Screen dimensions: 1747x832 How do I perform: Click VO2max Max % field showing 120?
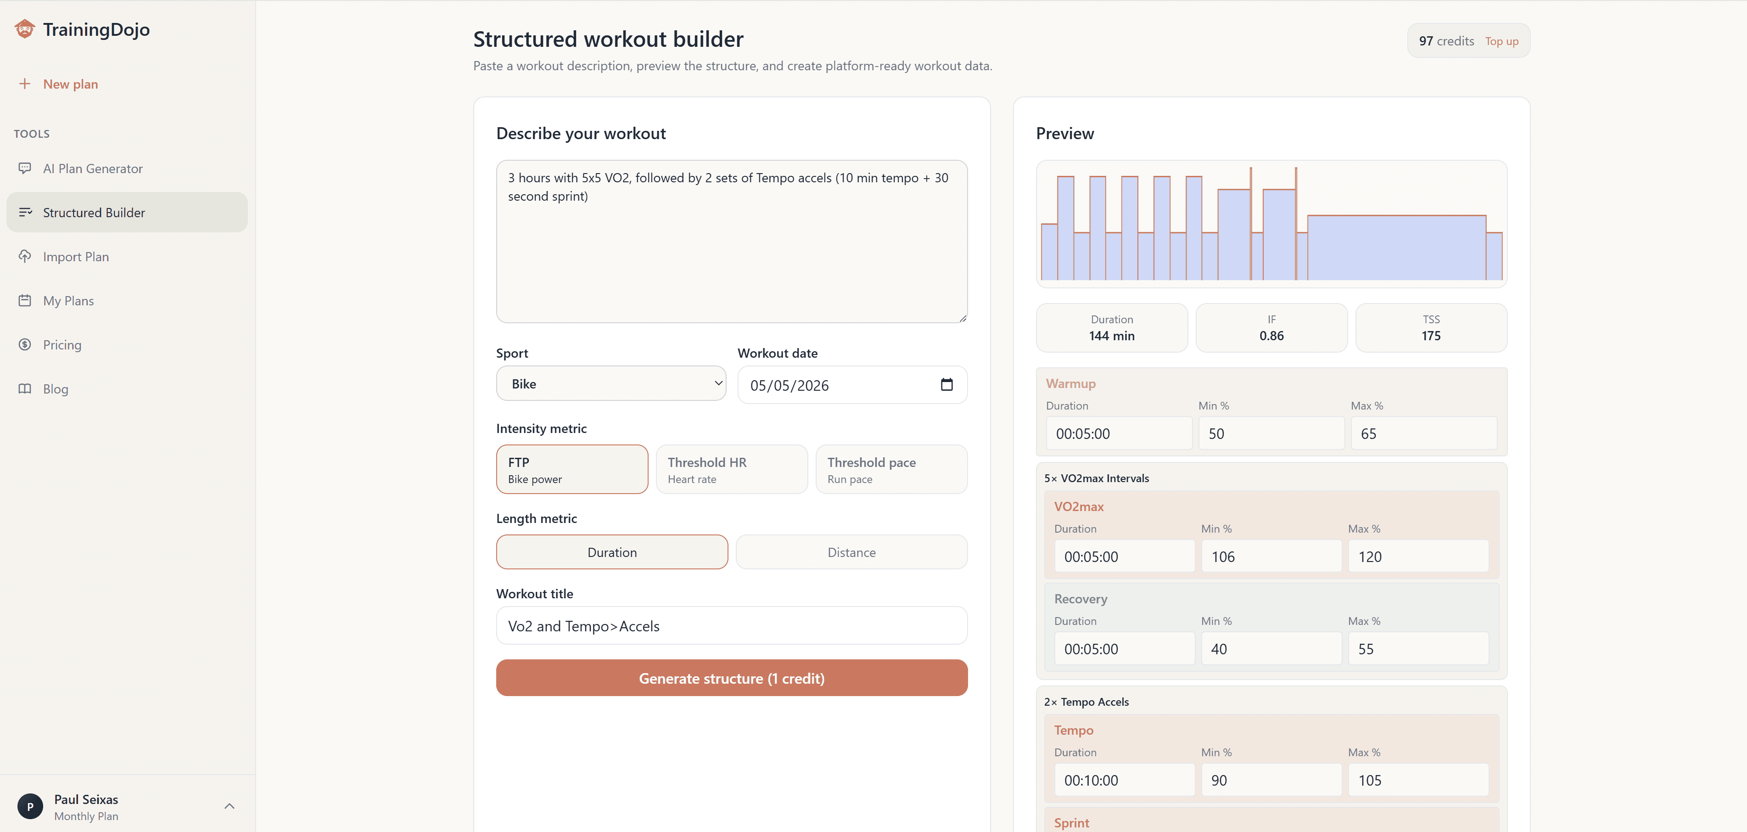[1418, 556]
